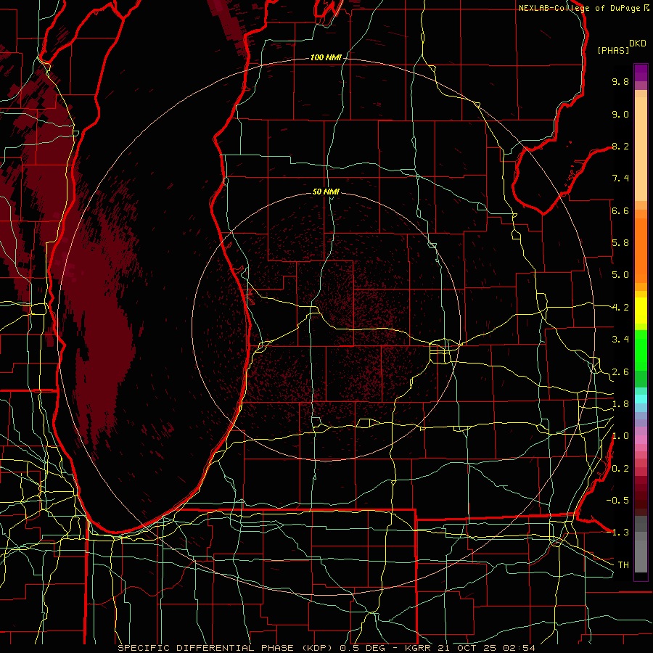The width and height of the screenshot is (653, 653).
Task: Click the bright green band of color scale
Action: pyautogui.click(x=641, y=349)
